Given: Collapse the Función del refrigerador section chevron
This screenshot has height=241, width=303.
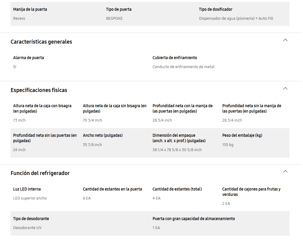Looking at the screenshot, I should pos(285,171).
